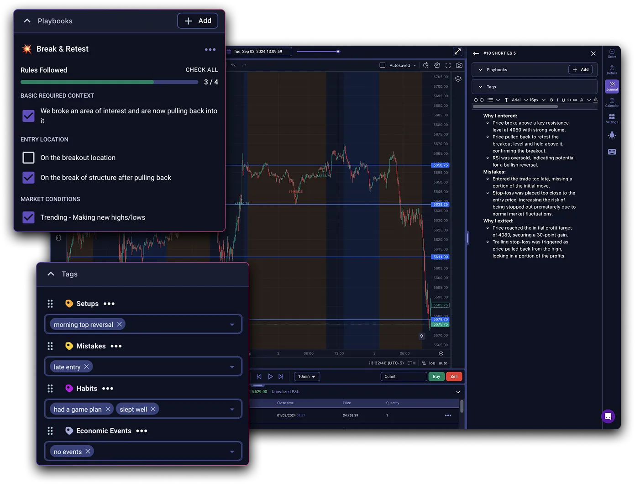The width and height of the screenshot is (635, 484).
Task: Remove the 'morning top reversal' tag
Action: [120, 324]
